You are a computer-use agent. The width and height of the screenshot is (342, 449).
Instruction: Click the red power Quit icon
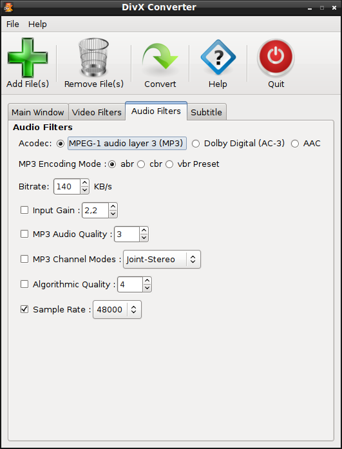pyautogui.click(x=276, y=57)
